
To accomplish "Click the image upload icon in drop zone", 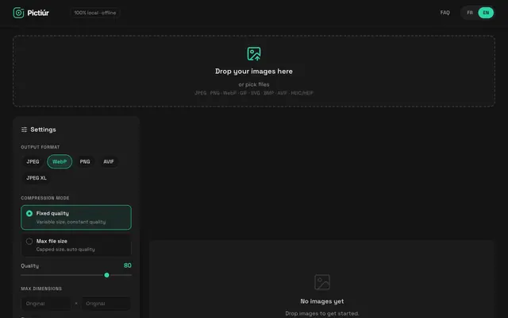I will pyautogui.click(x=254, y=54).
